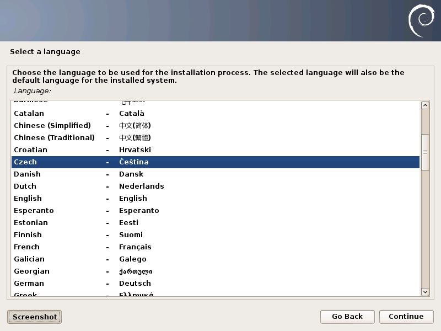Image resolution: width=441 pixels, height=331 pixels.
Task: Choose Georgian language entry
Action: tap(216, 271)
